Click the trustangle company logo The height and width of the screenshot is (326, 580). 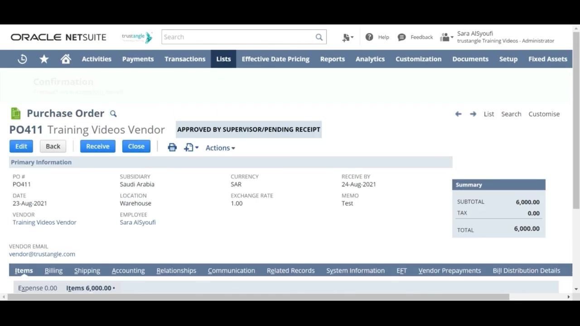tap(137, 37)
